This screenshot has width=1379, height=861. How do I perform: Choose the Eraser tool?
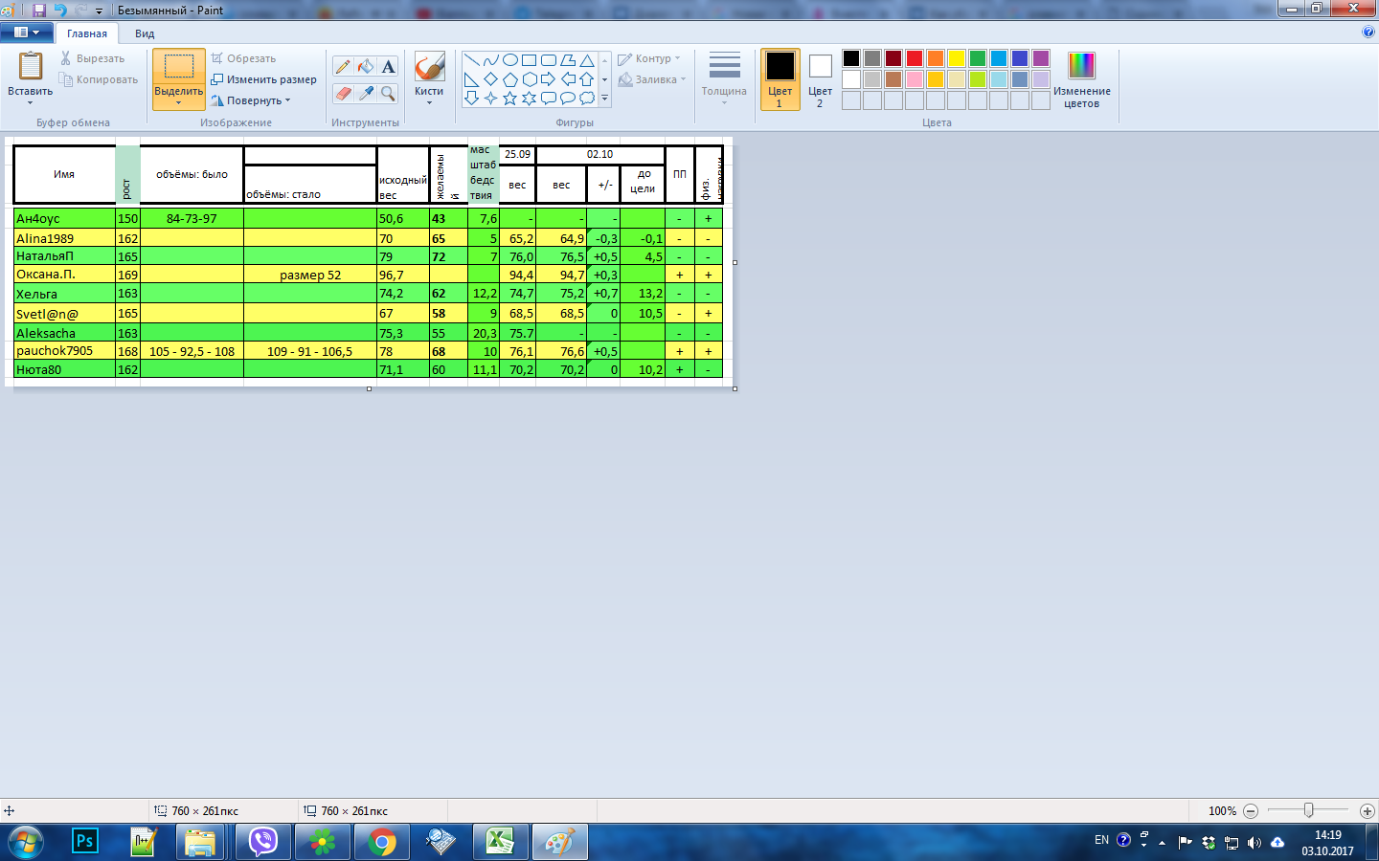click(343, 93)
